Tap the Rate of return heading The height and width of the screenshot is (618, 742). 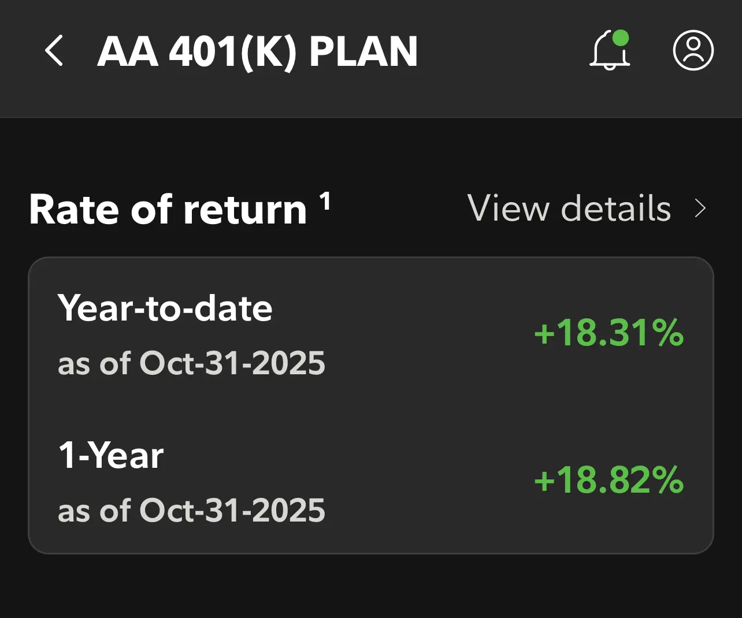(168, 209)
